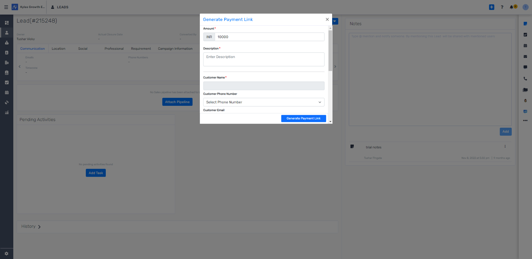Open the reports chart sidebar icon
The image size is (532, 259).
coord(7,112)
